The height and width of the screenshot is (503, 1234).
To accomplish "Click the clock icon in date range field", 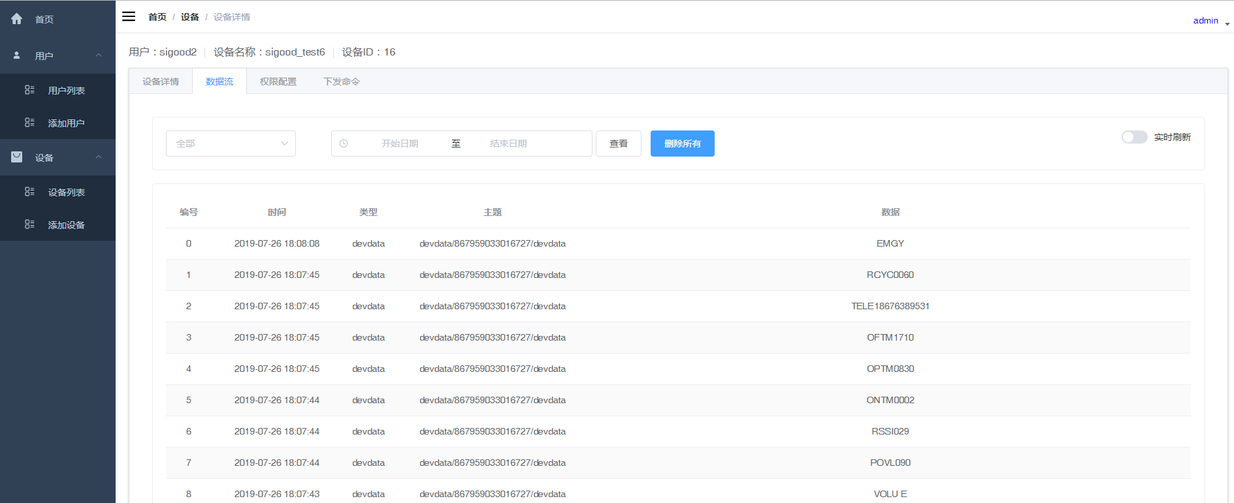I will [x=344, y=144].
